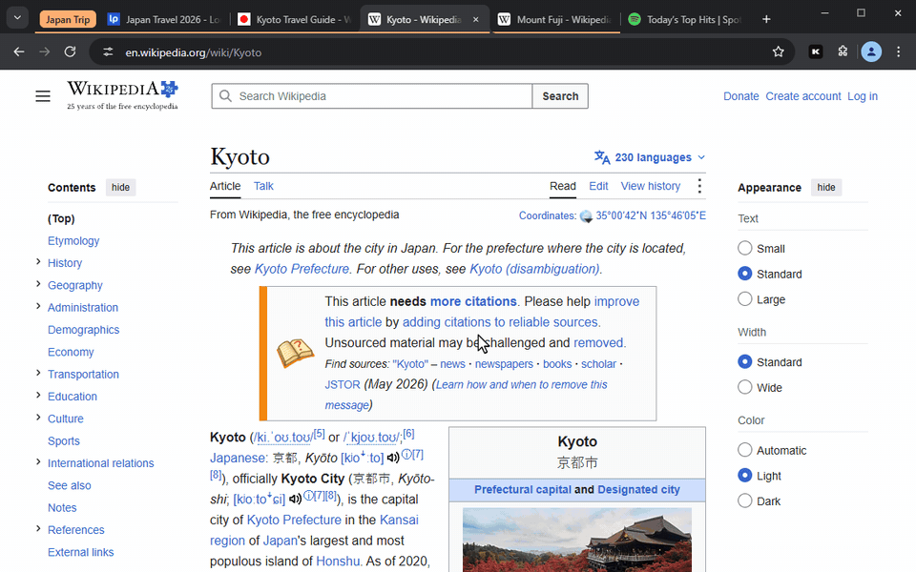Select Automatic color mode
This screenshot has height=572, width=916.
[745, 450]
